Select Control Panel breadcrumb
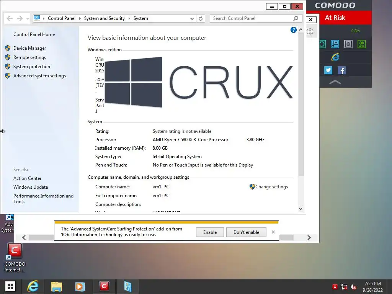Image resolution: width=392 pixels, height=294 pixels. click(x=62, y=18)
